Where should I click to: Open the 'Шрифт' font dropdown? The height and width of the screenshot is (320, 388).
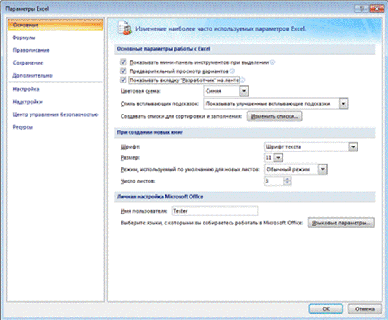pos(353,147)
